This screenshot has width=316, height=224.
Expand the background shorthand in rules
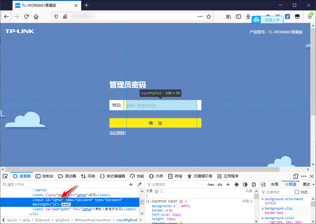[174, 206]
